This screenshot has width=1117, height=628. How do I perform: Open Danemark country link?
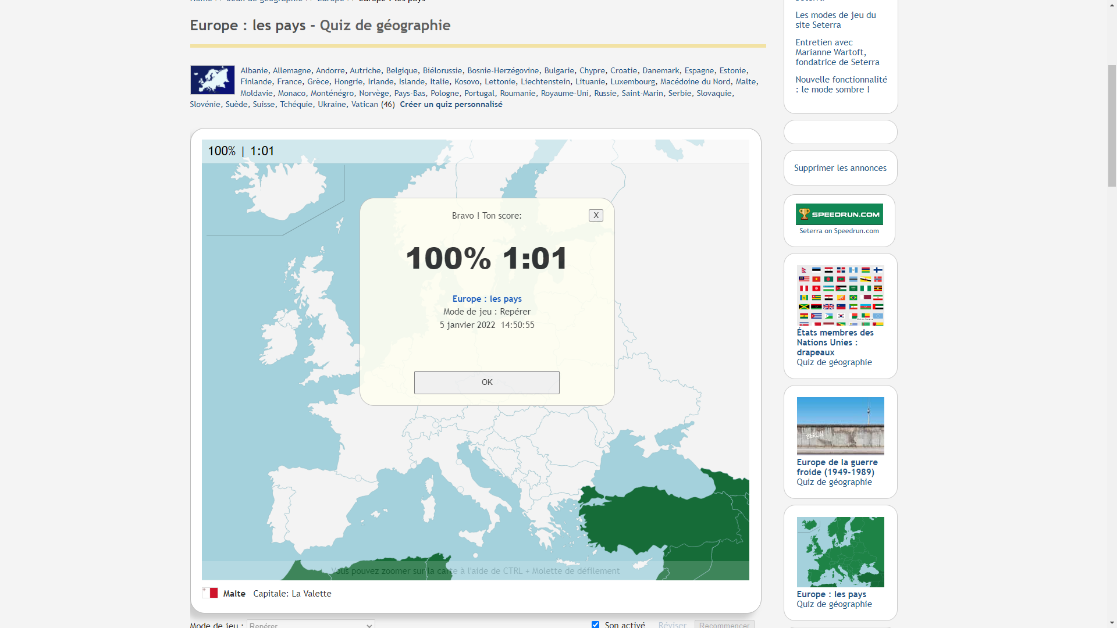click(x=661, y=70)
